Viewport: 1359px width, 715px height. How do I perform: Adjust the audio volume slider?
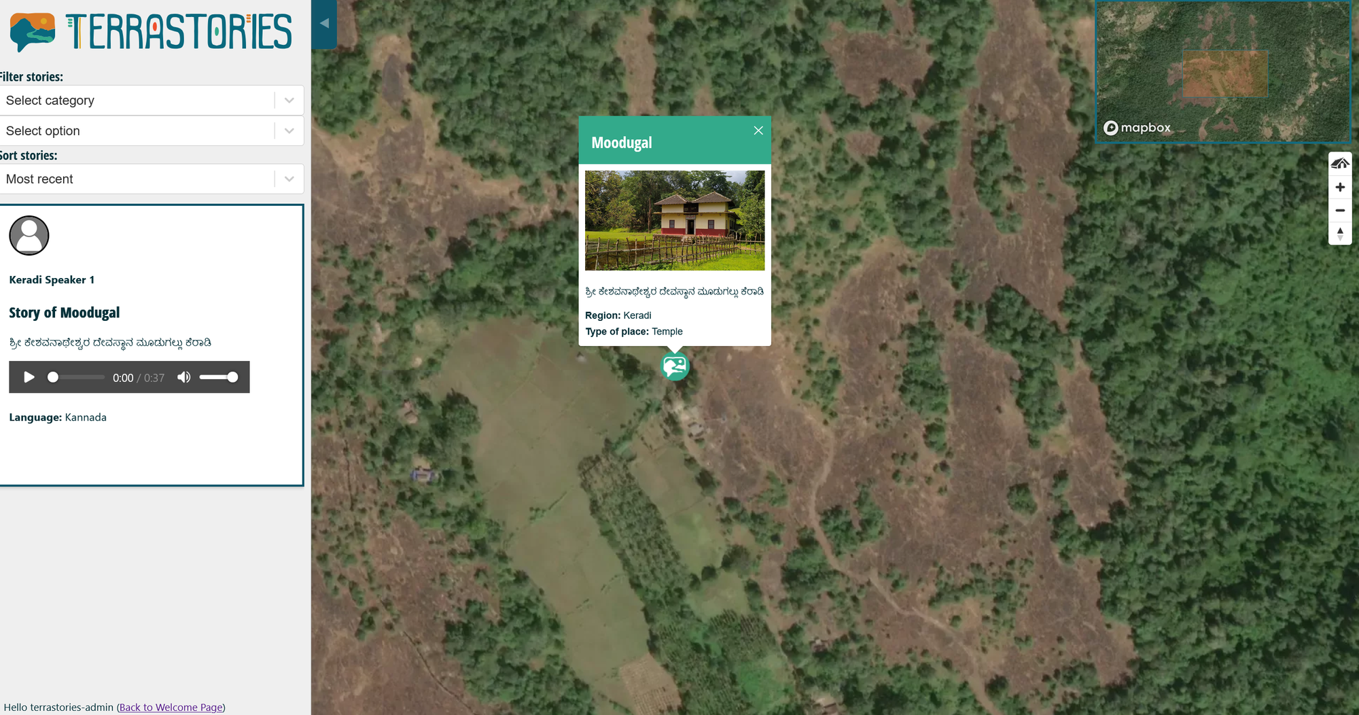(218, 377)
